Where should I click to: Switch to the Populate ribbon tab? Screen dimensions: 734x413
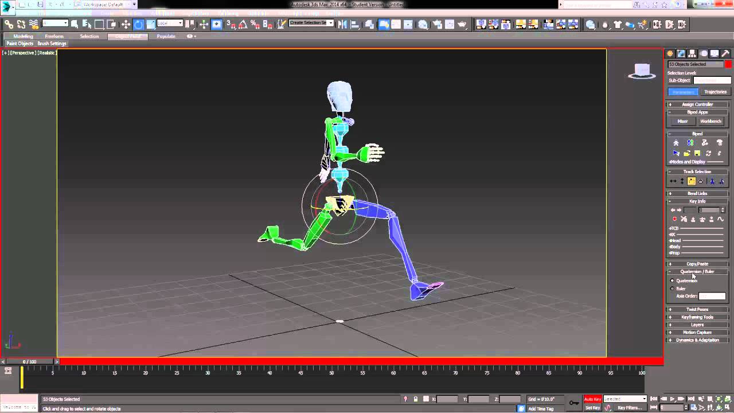pyautogui.click(x=166, y=36)
